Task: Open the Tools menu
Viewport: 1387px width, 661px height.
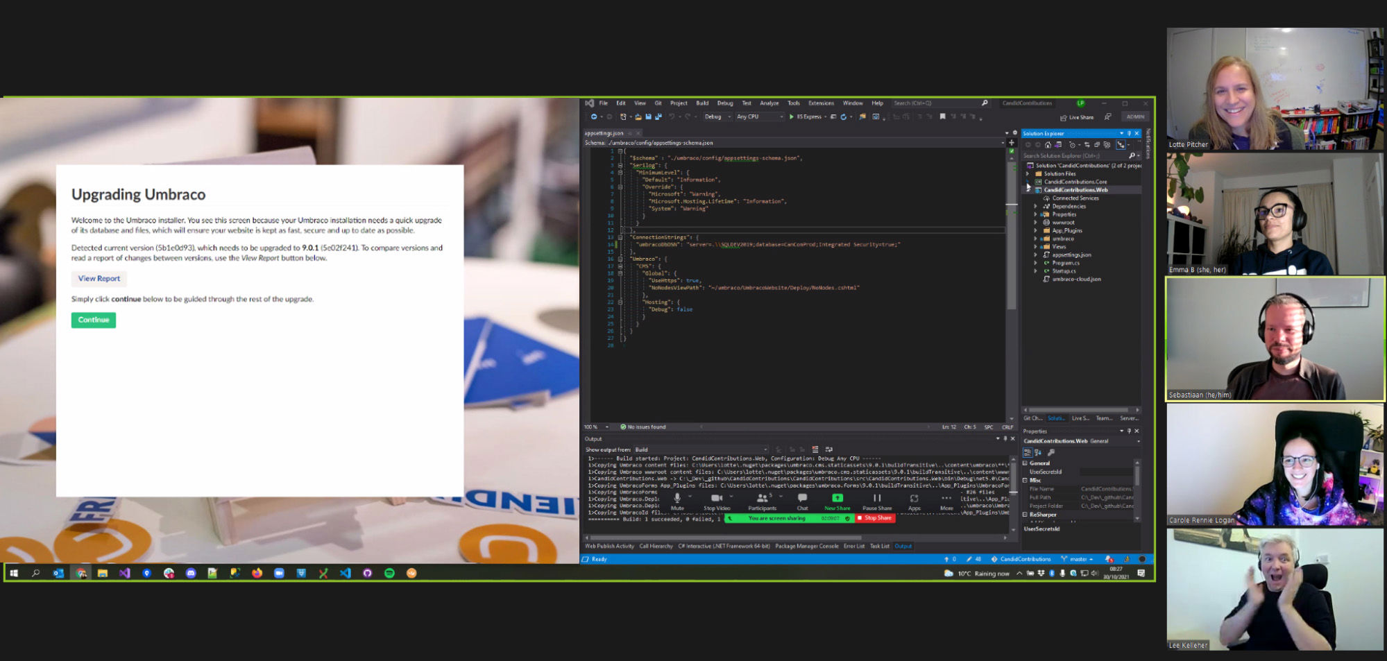Action: pyautogui.click(x=794, y=103)
